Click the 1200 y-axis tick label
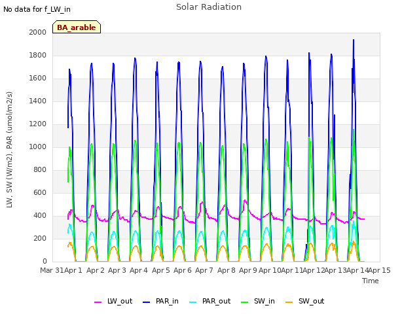Viewport: 419px width, 314px height. (38, 124)
